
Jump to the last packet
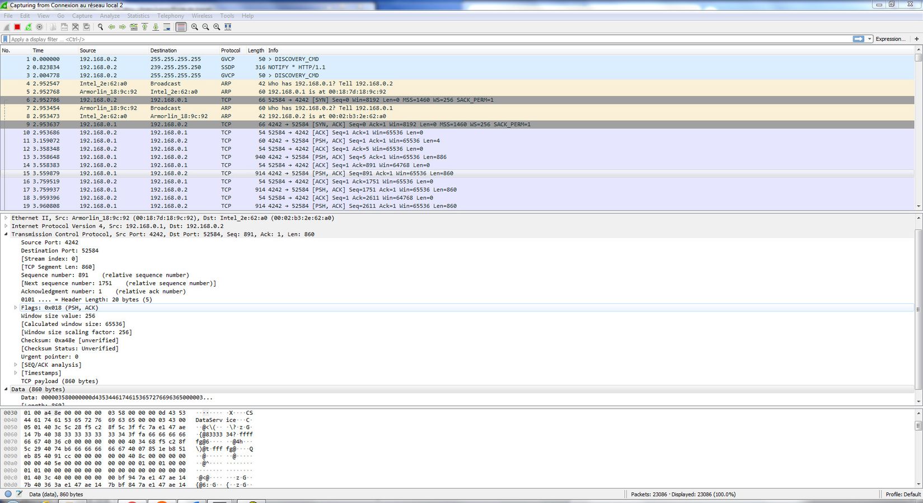tap(156, 27)
